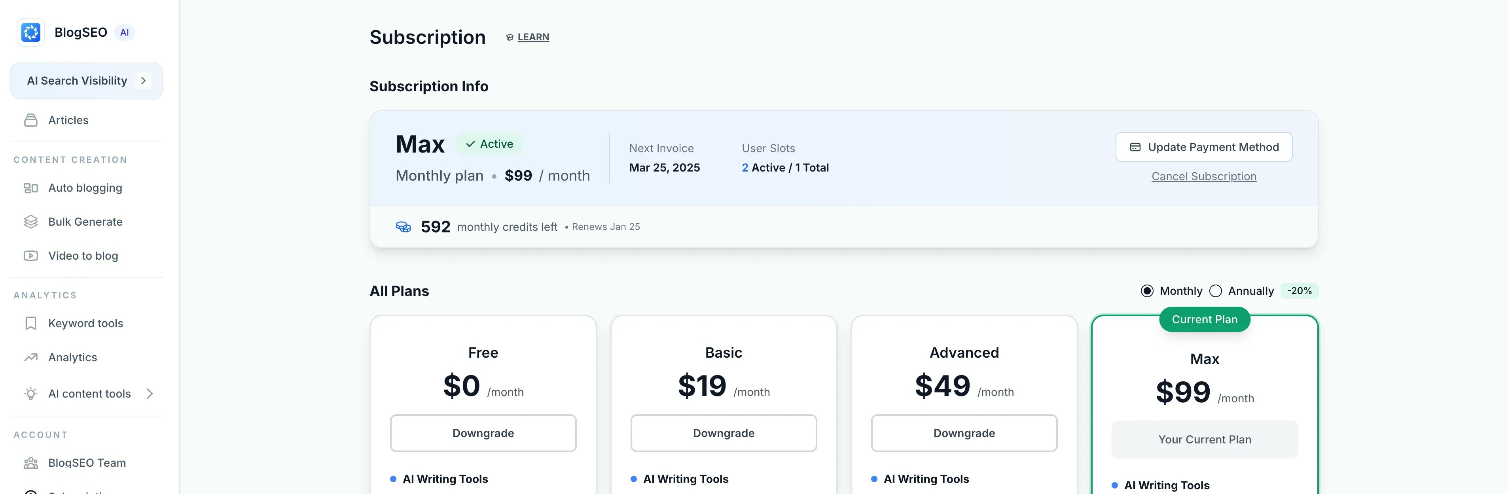The image size is (1508, 494).
Task: Open Articles via its sidebar icon
Action: (x=30, y=121)
